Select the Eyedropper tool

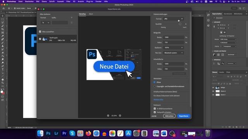point(3,36)
